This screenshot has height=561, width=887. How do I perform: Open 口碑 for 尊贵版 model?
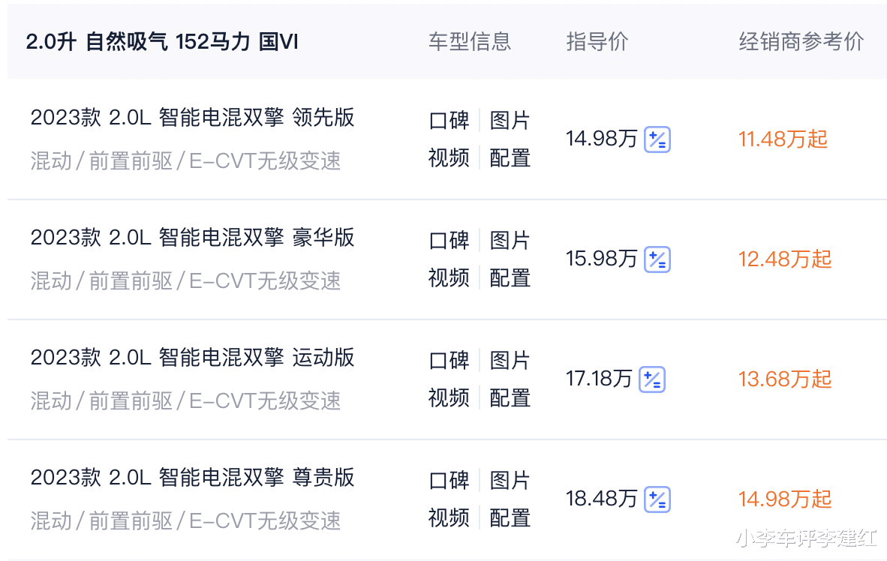[450, 481]
